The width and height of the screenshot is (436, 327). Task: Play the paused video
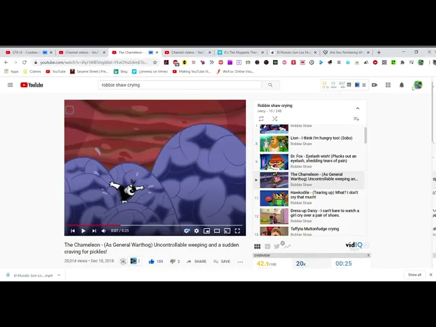point(83,231)
